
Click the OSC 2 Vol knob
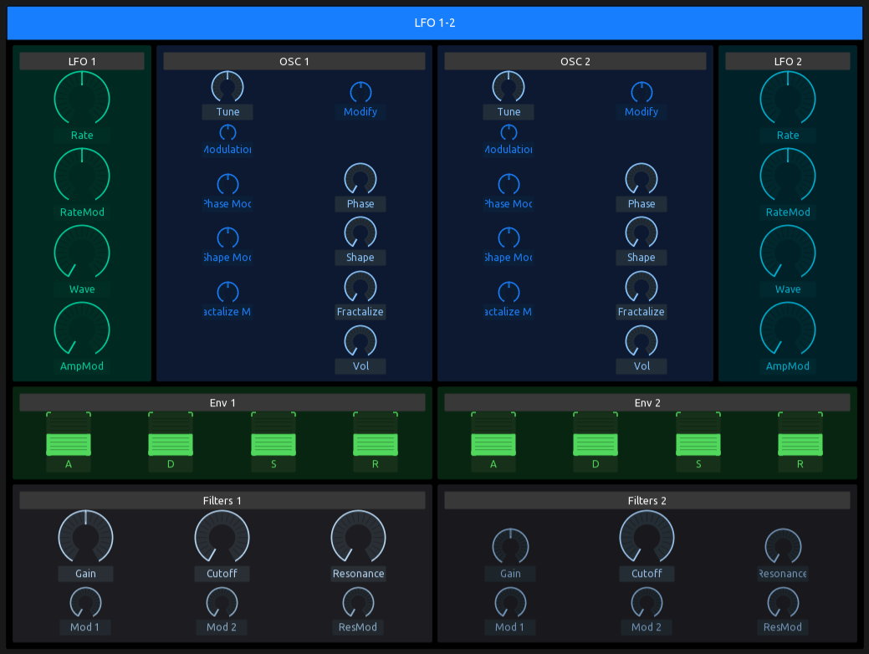[642, 341]
